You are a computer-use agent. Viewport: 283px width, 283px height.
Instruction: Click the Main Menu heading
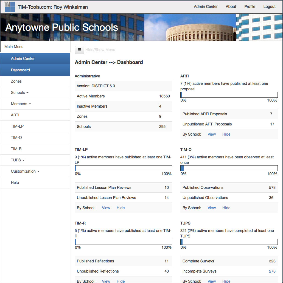[x=14, y=47]
